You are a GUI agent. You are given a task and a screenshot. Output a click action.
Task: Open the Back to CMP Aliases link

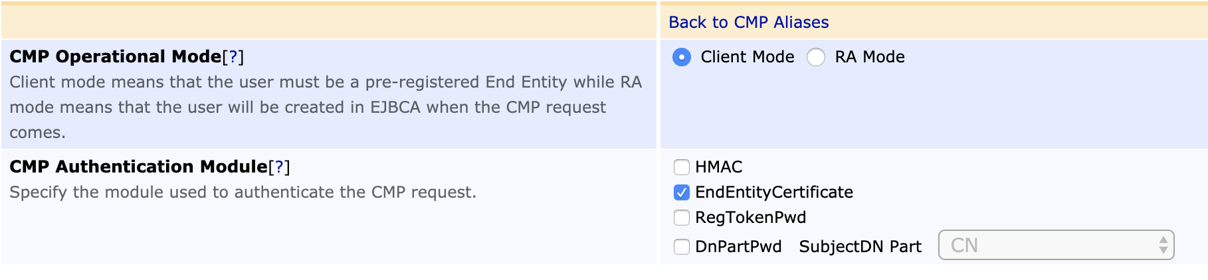tap(748, 23)
